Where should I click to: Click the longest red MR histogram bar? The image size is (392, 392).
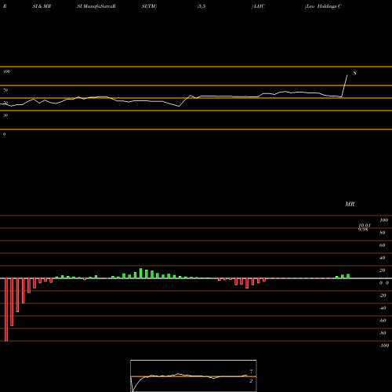point(6,310)
